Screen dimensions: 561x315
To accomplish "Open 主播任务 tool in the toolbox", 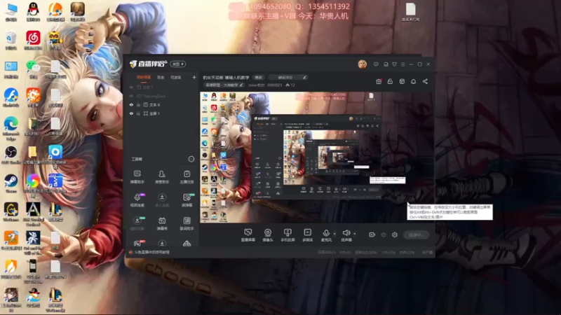I will 187,177.
